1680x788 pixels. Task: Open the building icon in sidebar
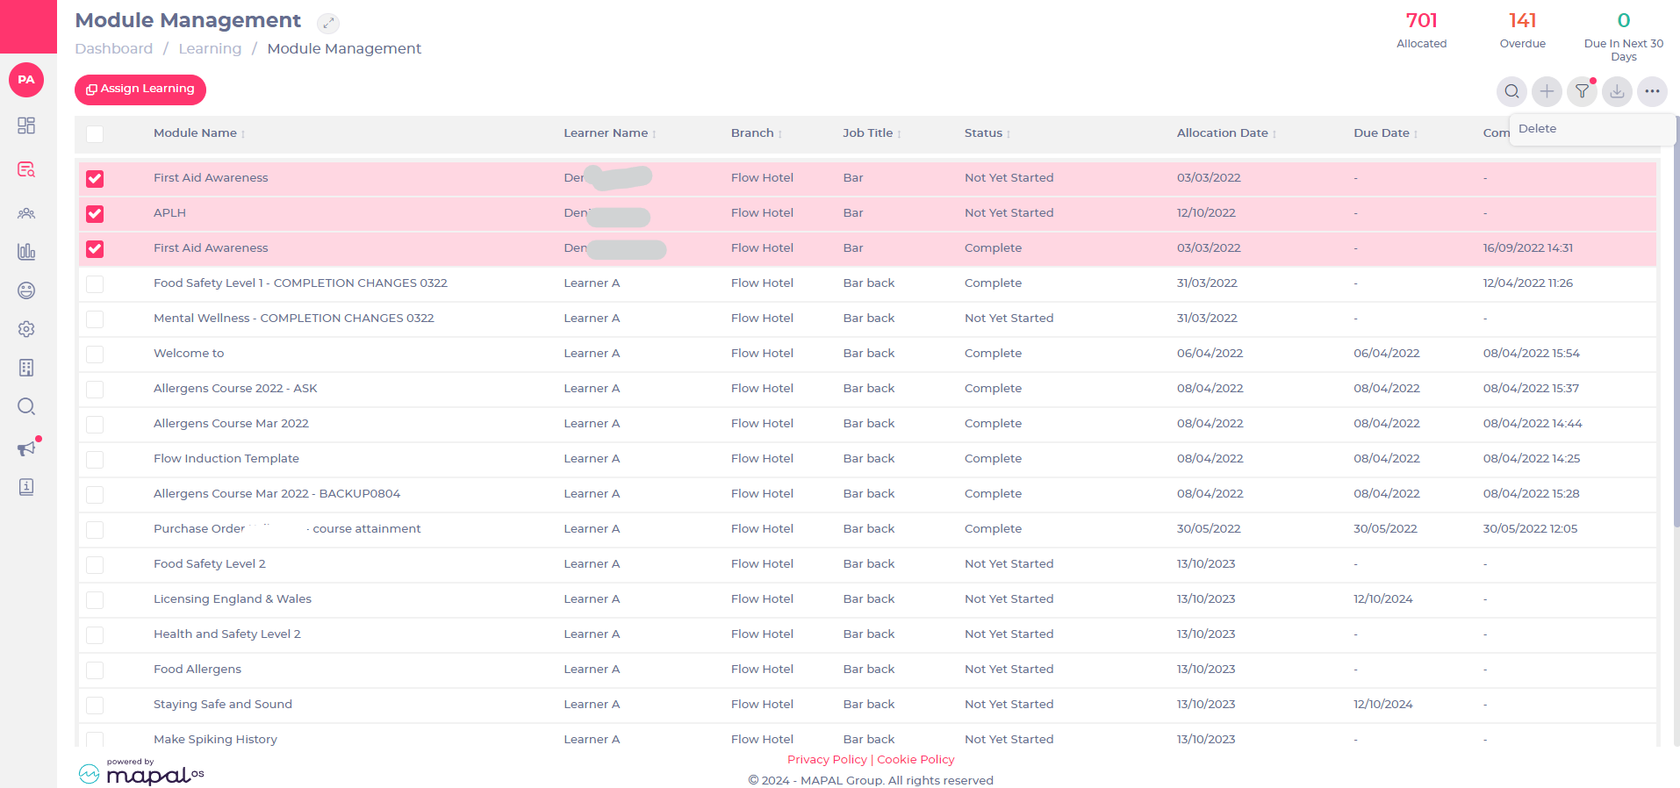pos(26,368)
